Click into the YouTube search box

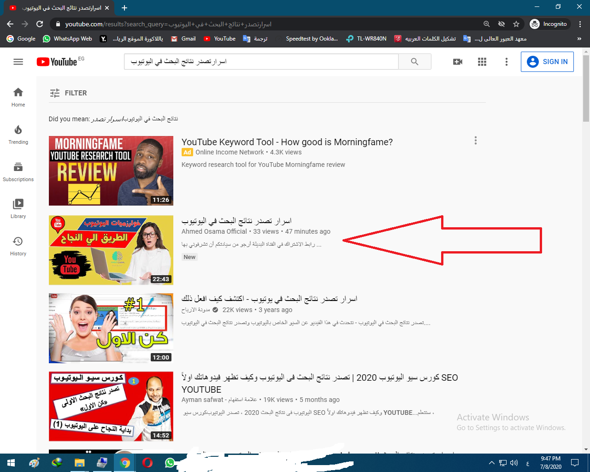click(261, 62)
